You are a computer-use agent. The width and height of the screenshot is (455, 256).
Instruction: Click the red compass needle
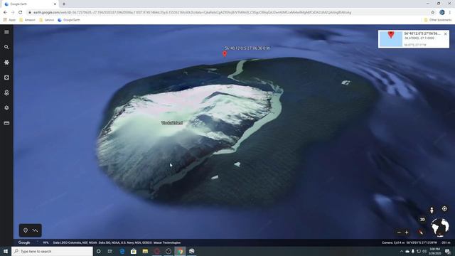point(420,232)
